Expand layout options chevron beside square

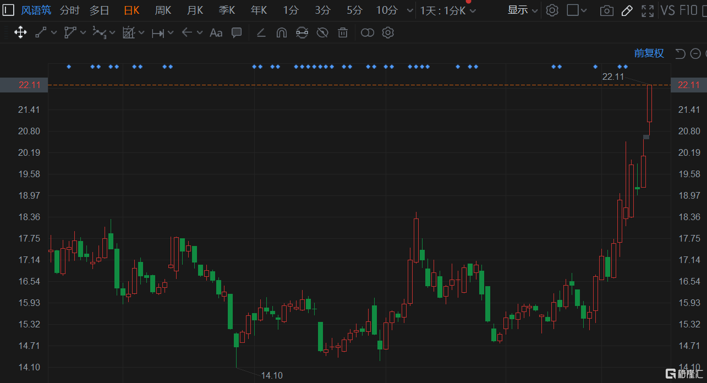coord(584,10)
